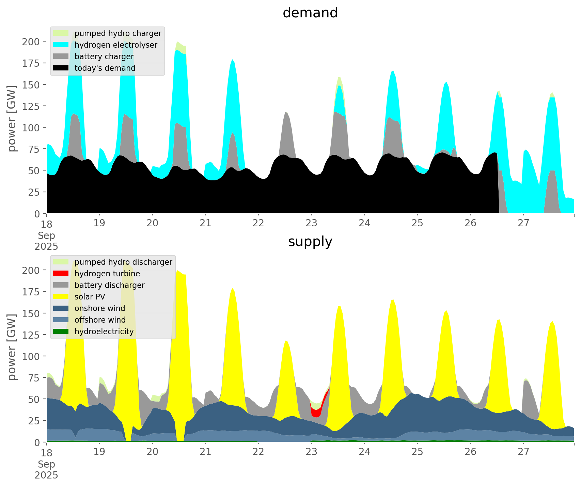The image size is (581, 487).
Task: Click the 'supply' chart title
Action: [310, 242]
